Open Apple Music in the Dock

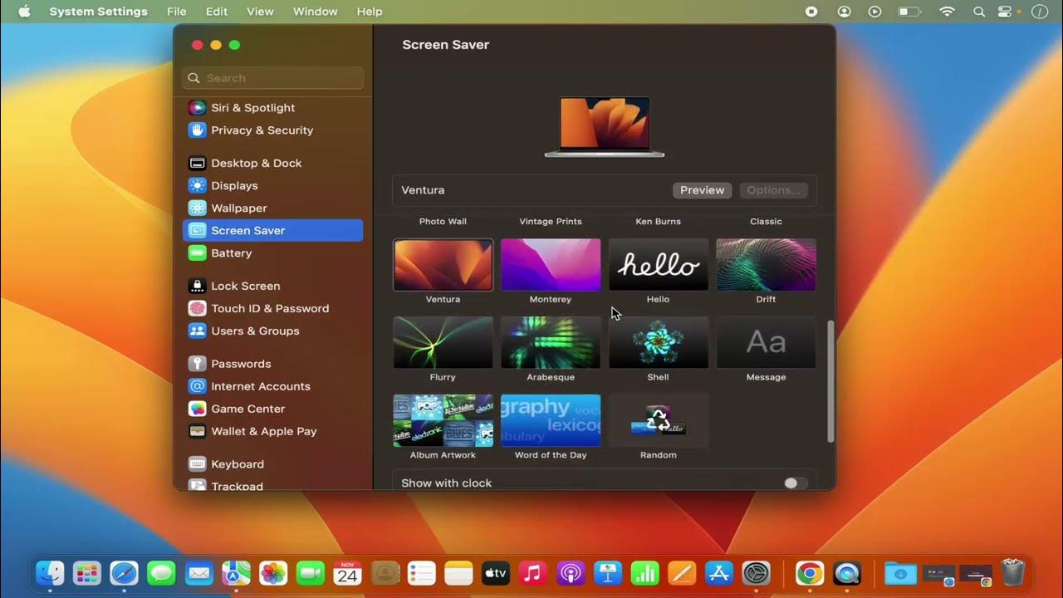[x=532, y=573]
